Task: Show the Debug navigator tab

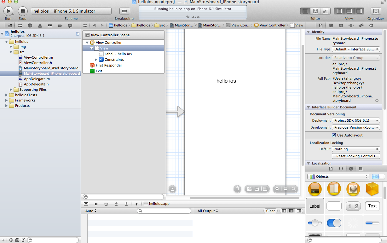Action: [50, 25]
